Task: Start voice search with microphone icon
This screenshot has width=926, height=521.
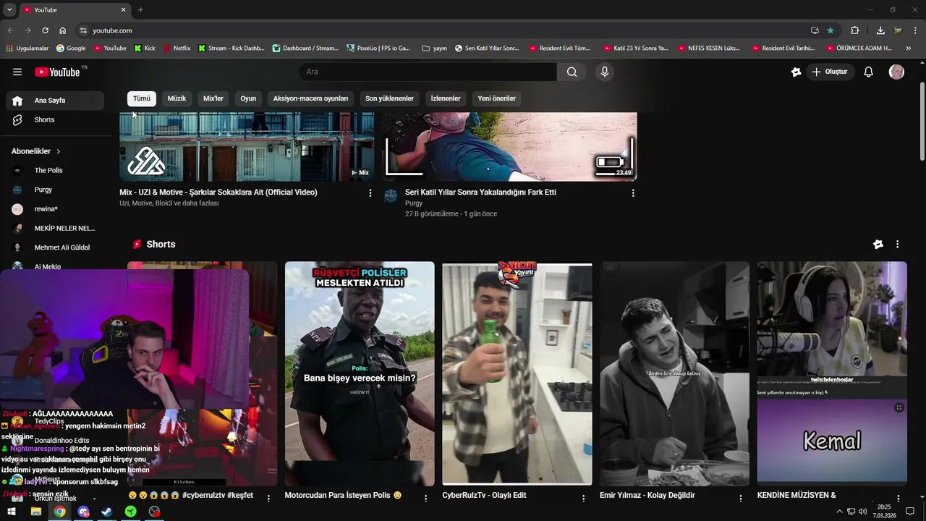Action: click(605, 72)
